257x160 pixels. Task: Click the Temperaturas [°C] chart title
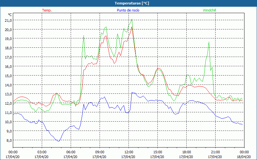coord(132,3)
